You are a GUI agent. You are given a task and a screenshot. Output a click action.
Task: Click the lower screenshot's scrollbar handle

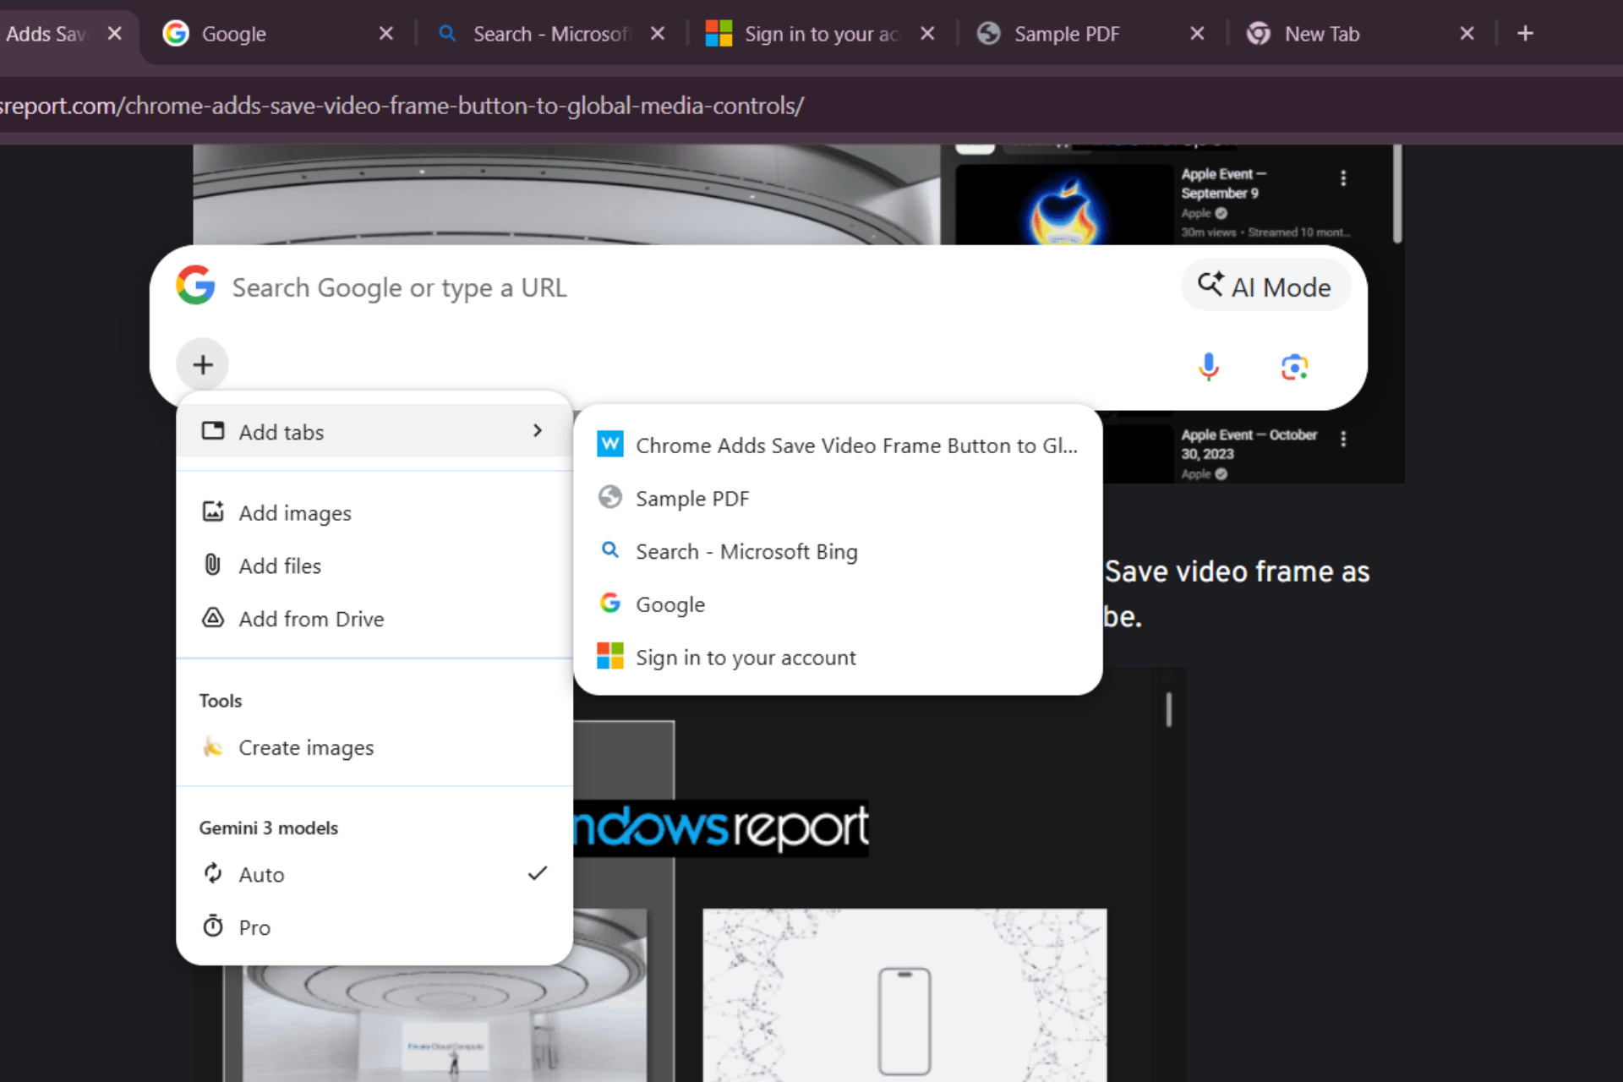[x=1168, y=708]
